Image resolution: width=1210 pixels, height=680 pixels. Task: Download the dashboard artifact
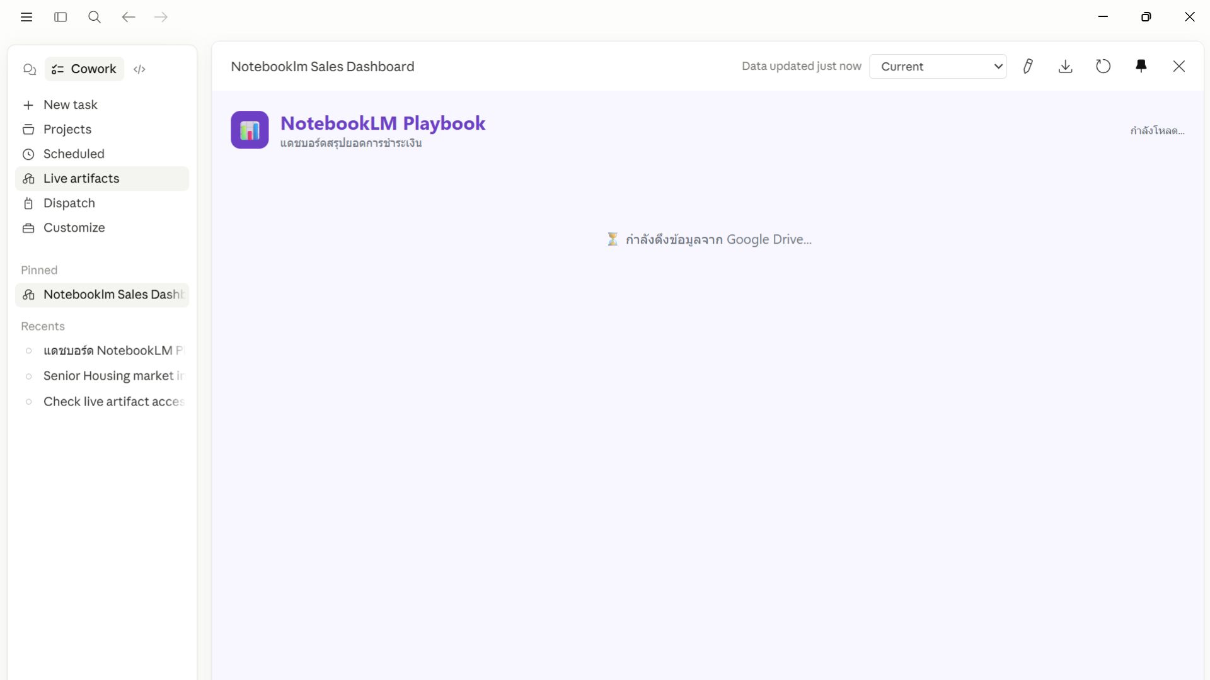(x=1066, y=66)
